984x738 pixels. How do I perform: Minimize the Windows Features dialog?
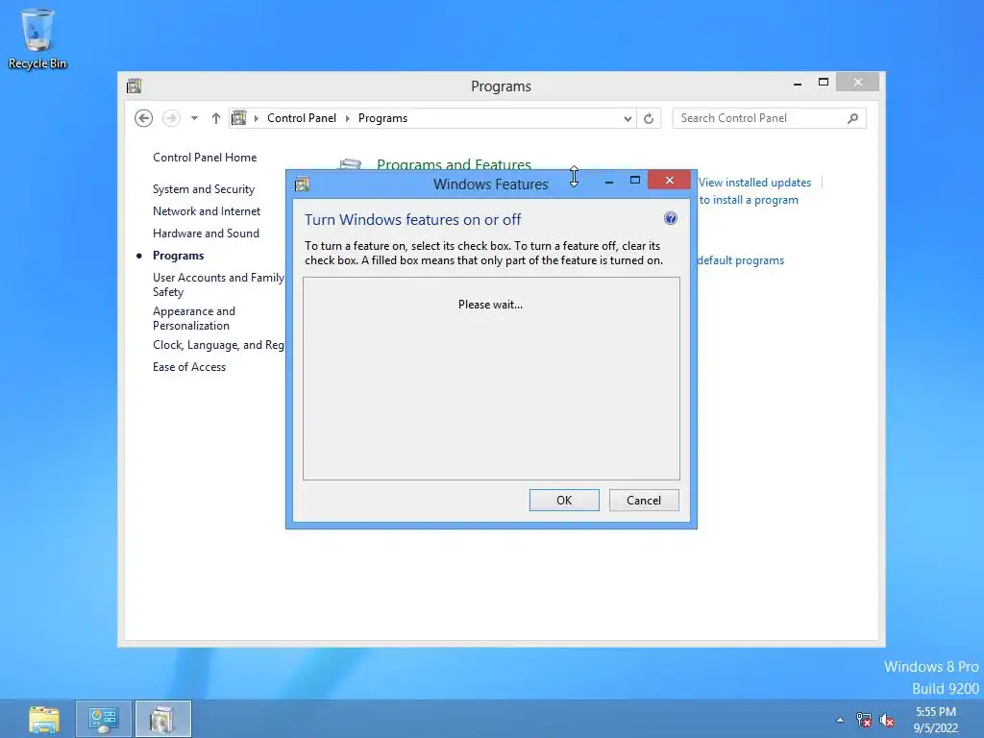click(608, 182)
